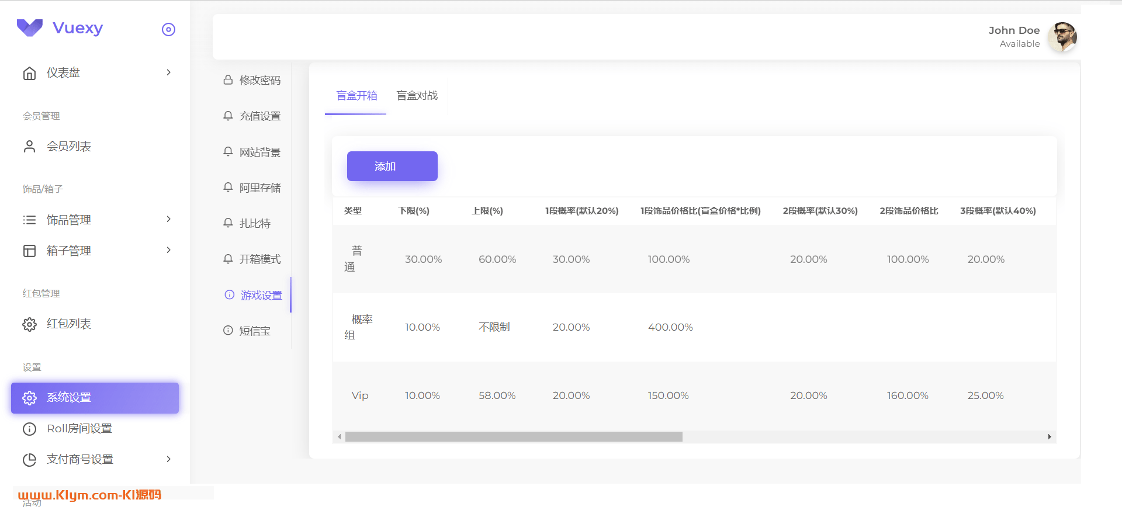The width and height of the screenshot is (1122, 517).
Task: Click the lock icon beside 修改密码
Action: (228, 80)
